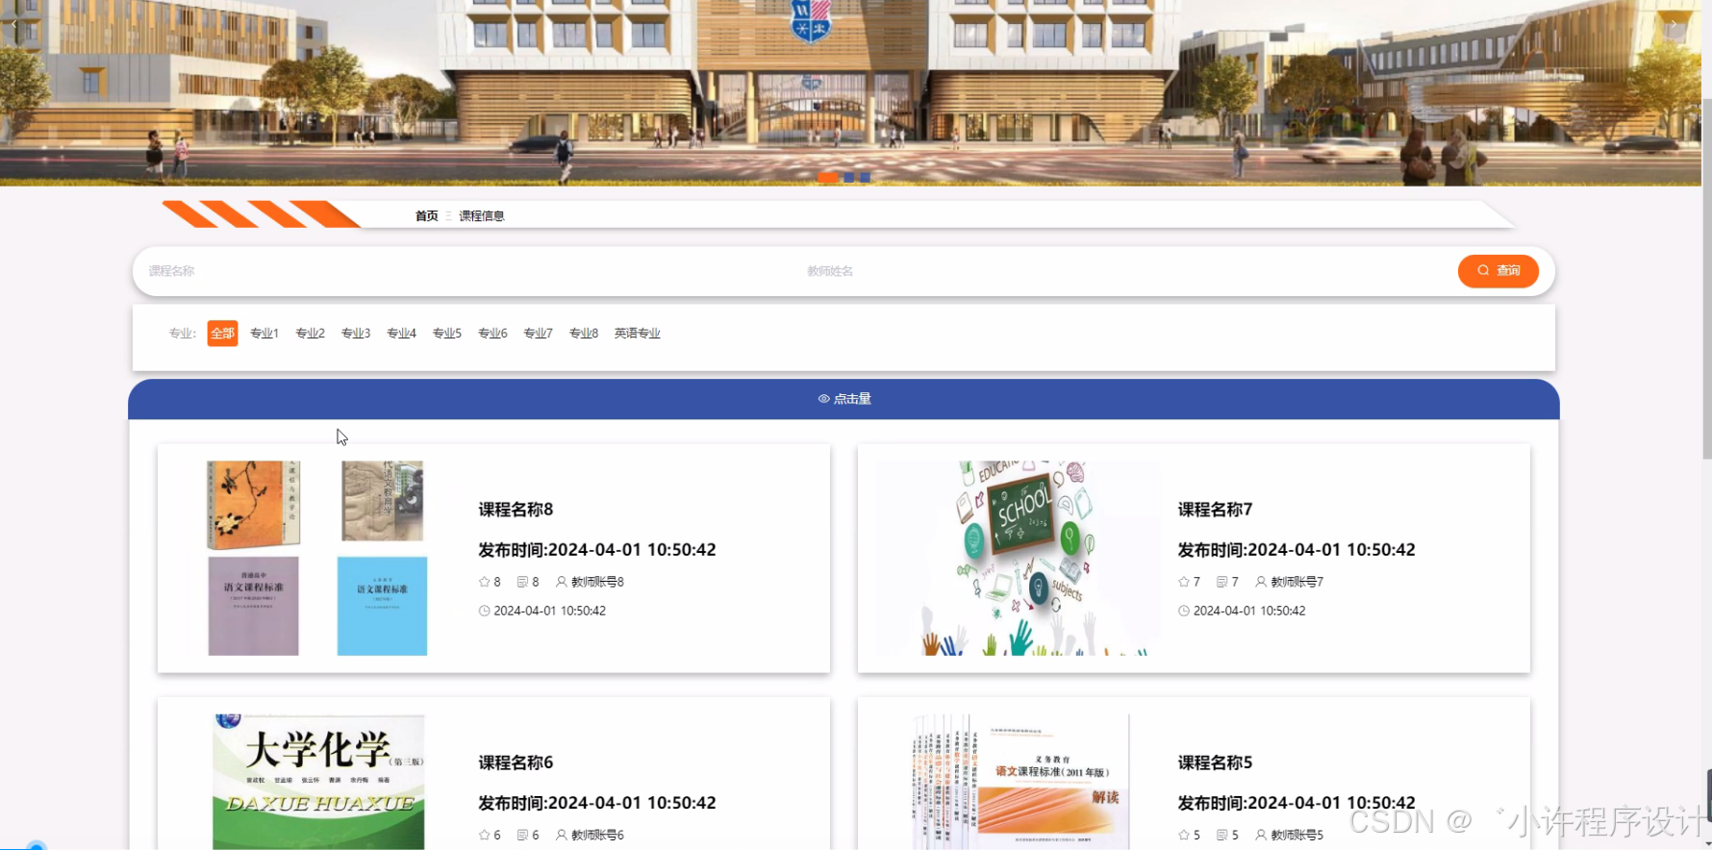The width and height of the screenshot is (1712, 850).
Task: Click the 发布时间 line on 课程名称5
Action: coord(1297,803)
